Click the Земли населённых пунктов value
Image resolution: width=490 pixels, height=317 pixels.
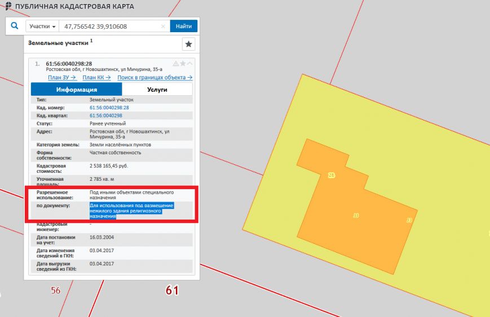(x=120, y=145)
